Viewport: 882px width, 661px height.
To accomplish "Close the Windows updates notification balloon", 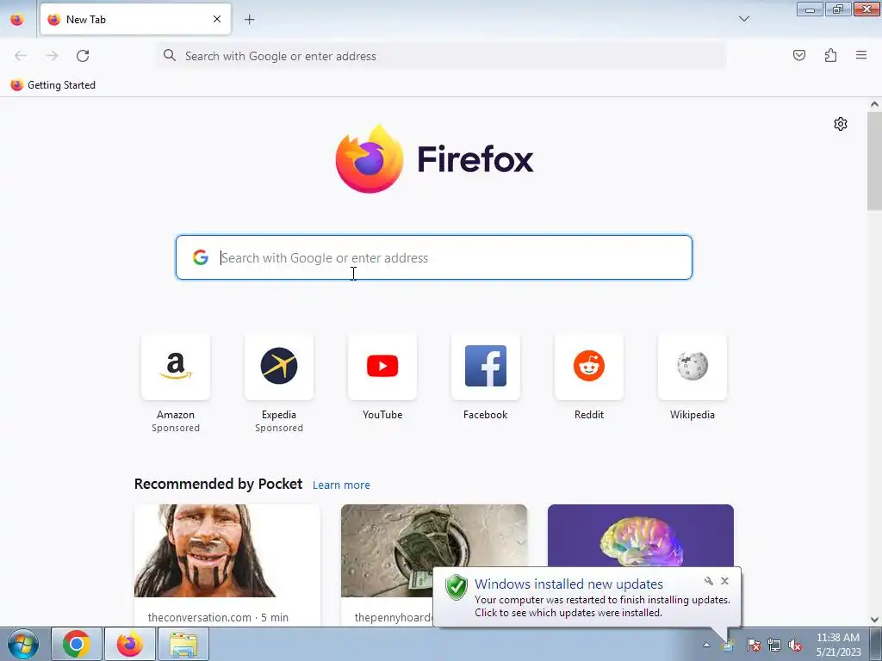I will click(x=724, y=581).
